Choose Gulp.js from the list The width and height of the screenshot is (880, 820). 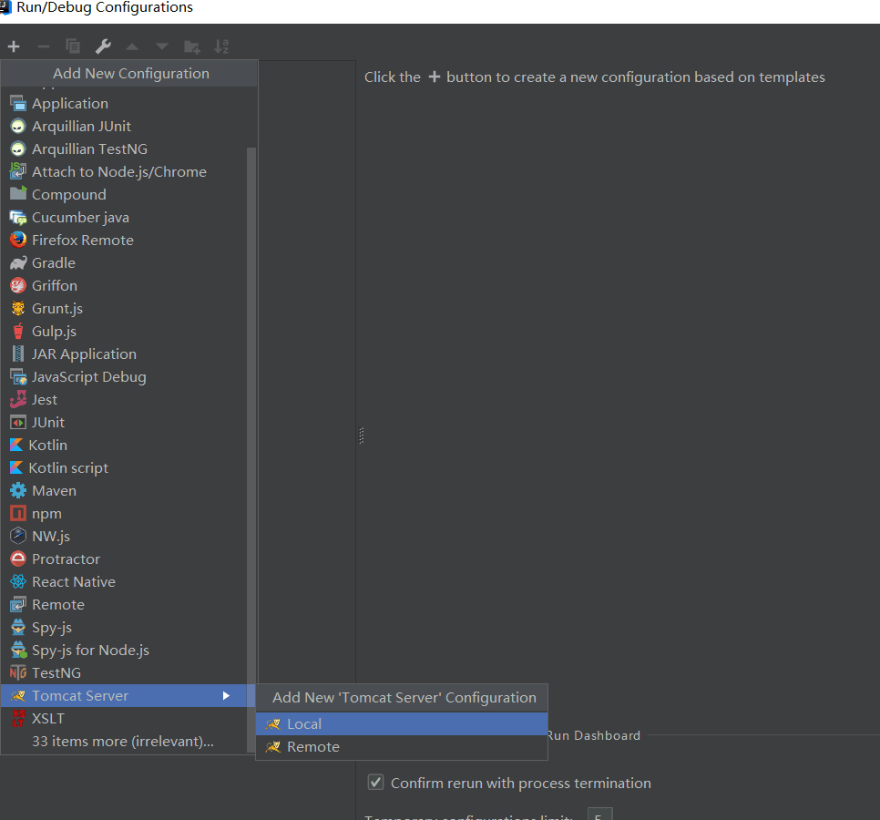click(x=124, y=331)
